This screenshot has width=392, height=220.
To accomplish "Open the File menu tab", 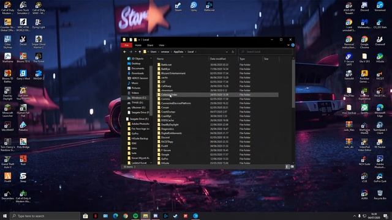I will [x=127, y=45].
